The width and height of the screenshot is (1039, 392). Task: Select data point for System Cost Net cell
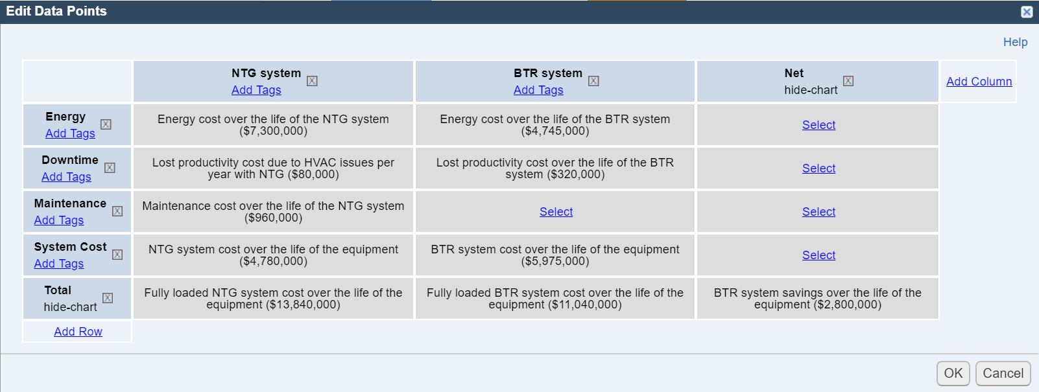click(x=818, y=255)
